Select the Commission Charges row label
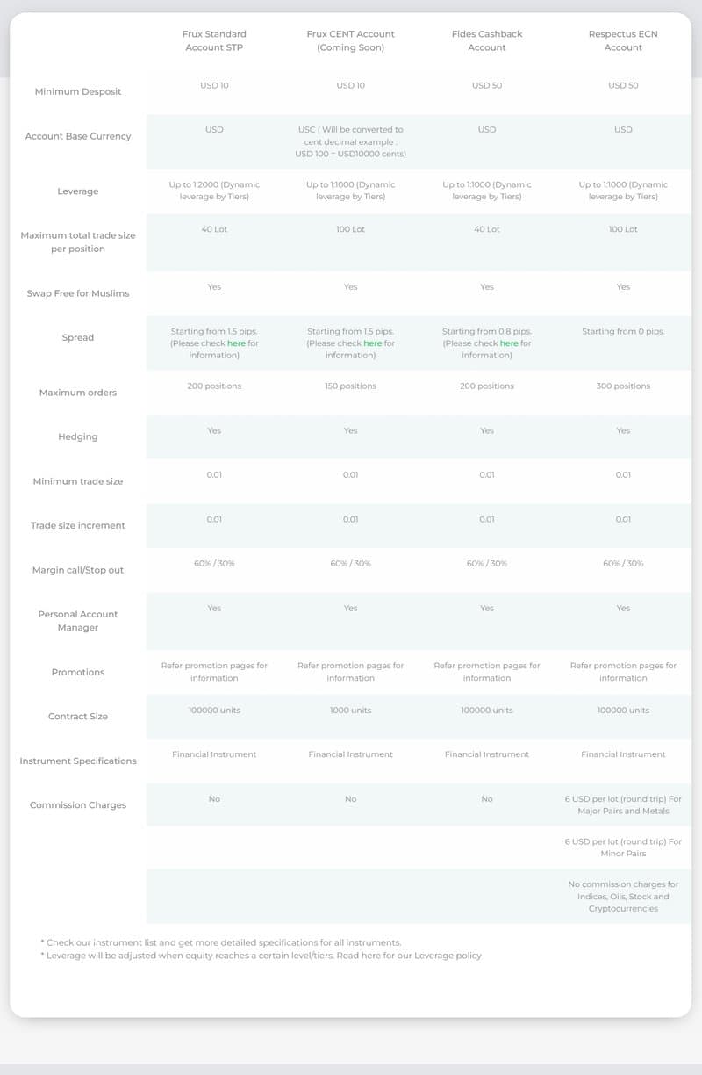 click(x=78, y=805)
